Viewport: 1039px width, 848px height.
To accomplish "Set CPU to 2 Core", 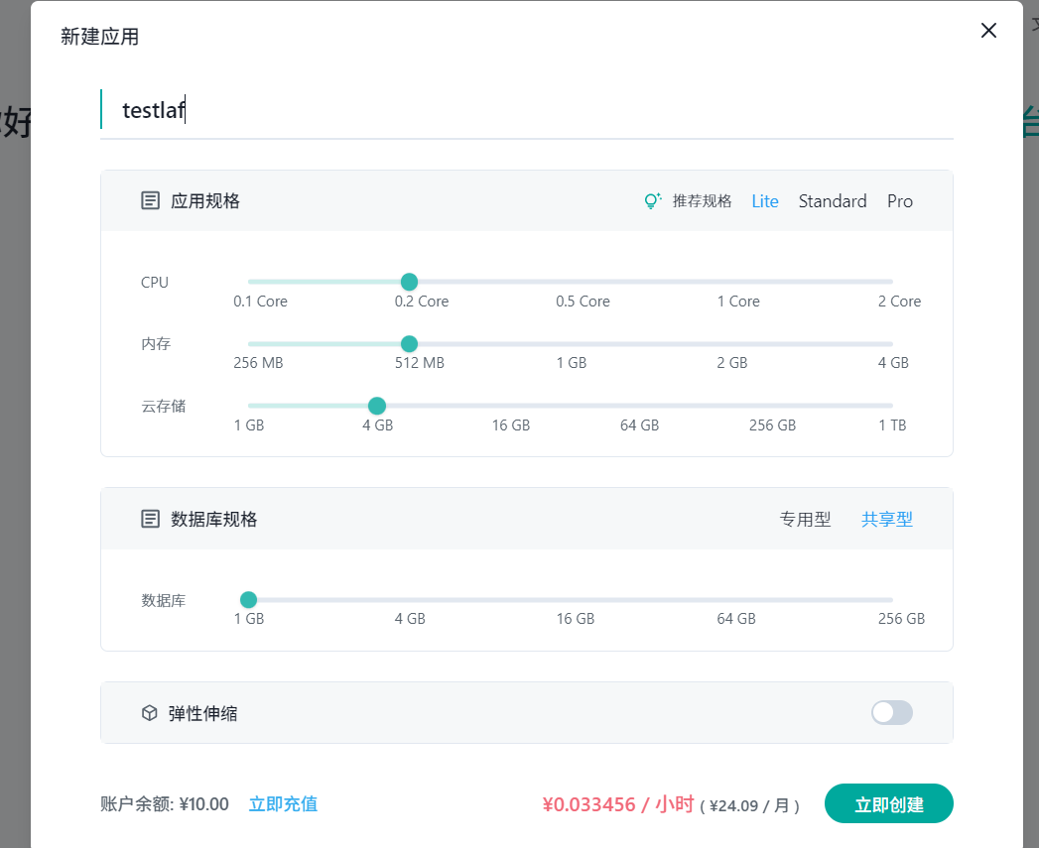I will (x=899, y=302).
